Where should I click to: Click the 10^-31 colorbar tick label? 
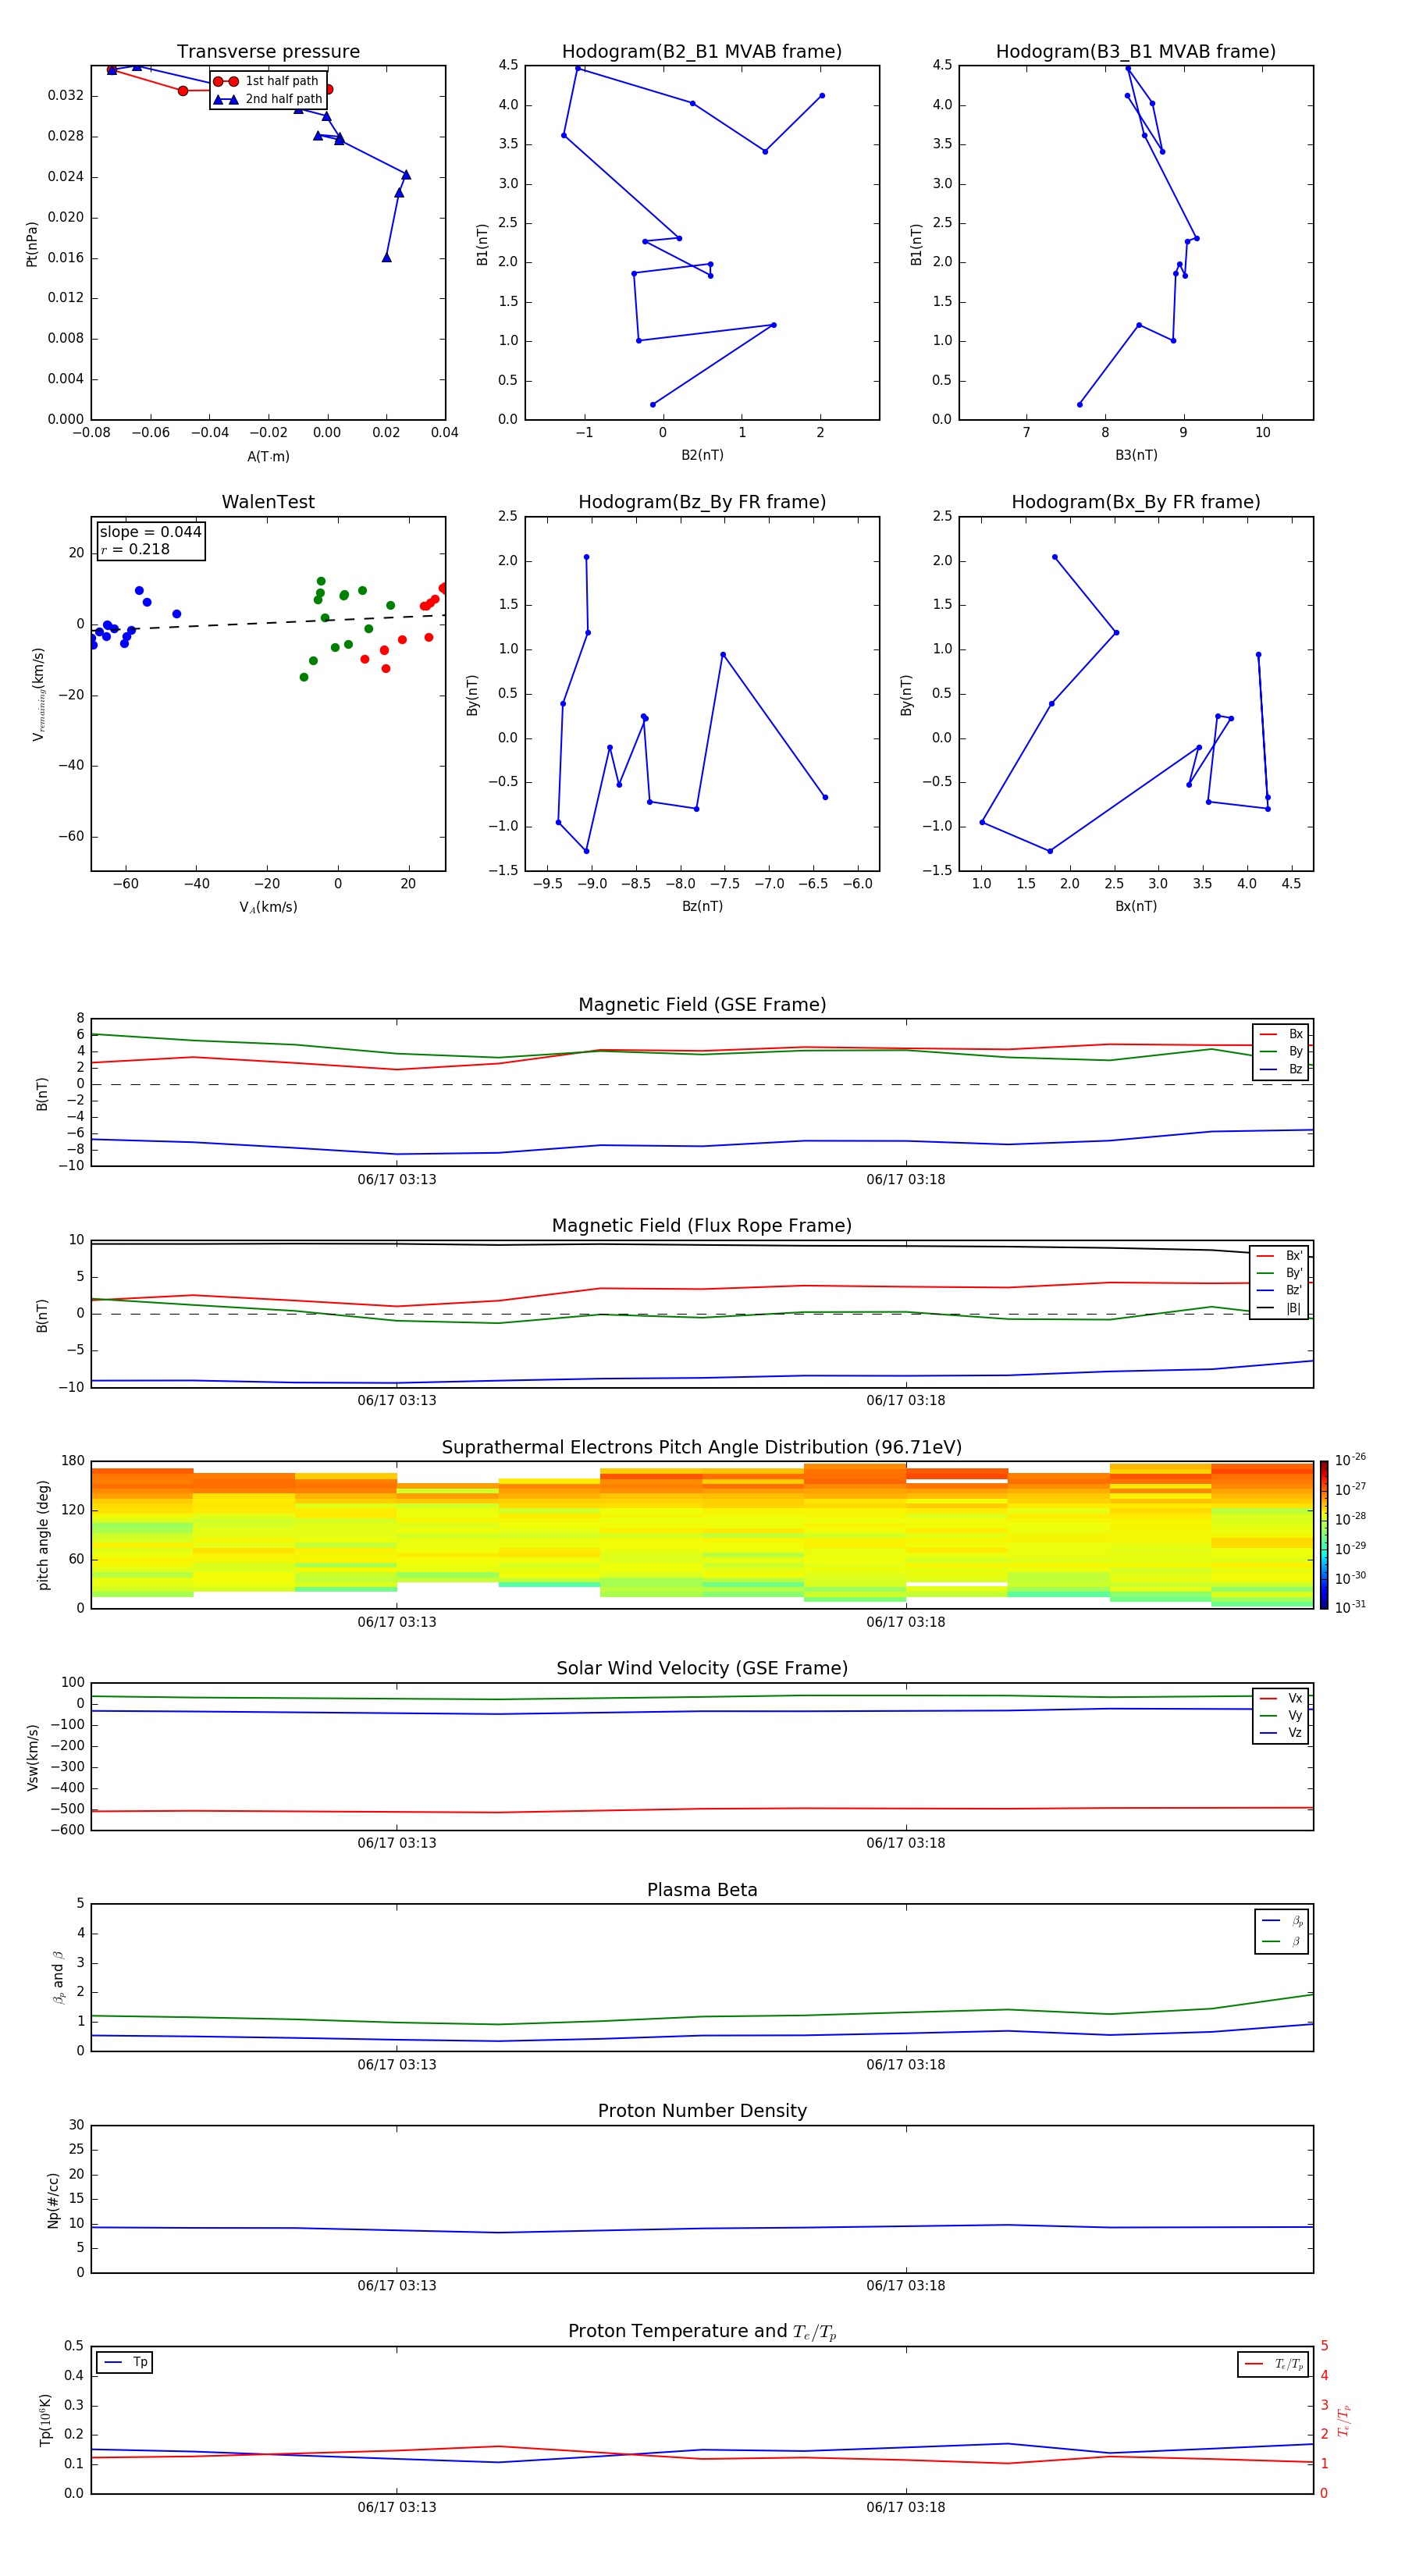[x=1350, y=1607]
